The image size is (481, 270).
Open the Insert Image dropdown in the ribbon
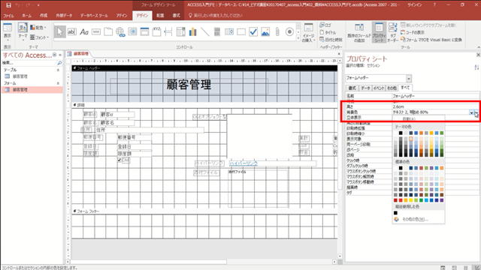pyautogui.click(x=308, y=32)
